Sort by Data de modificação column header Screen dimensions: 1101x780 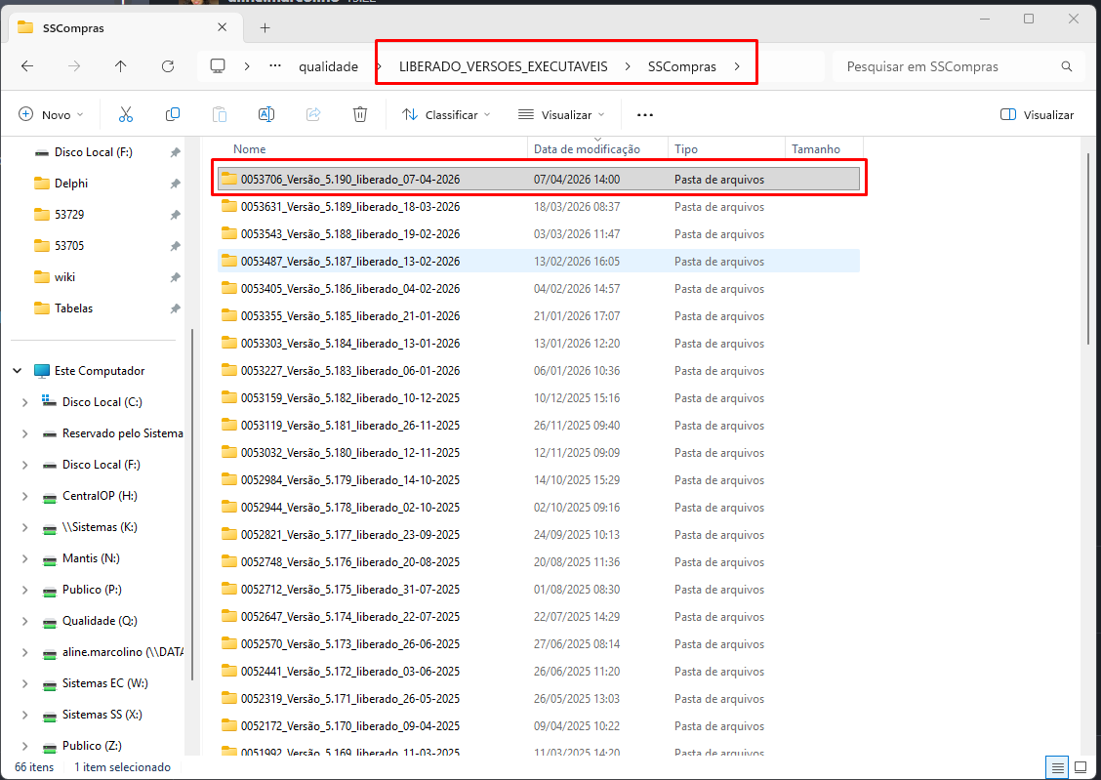(x=587, y=149)
